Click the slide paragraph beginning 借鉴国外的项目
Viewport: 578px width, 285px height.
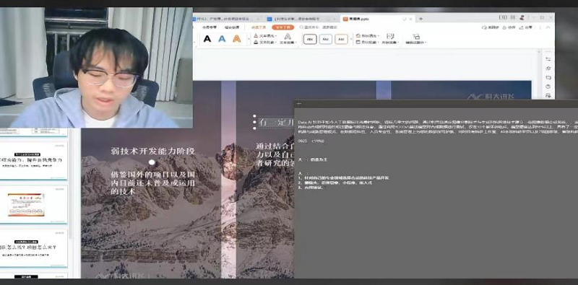click(x=153, y=183)
